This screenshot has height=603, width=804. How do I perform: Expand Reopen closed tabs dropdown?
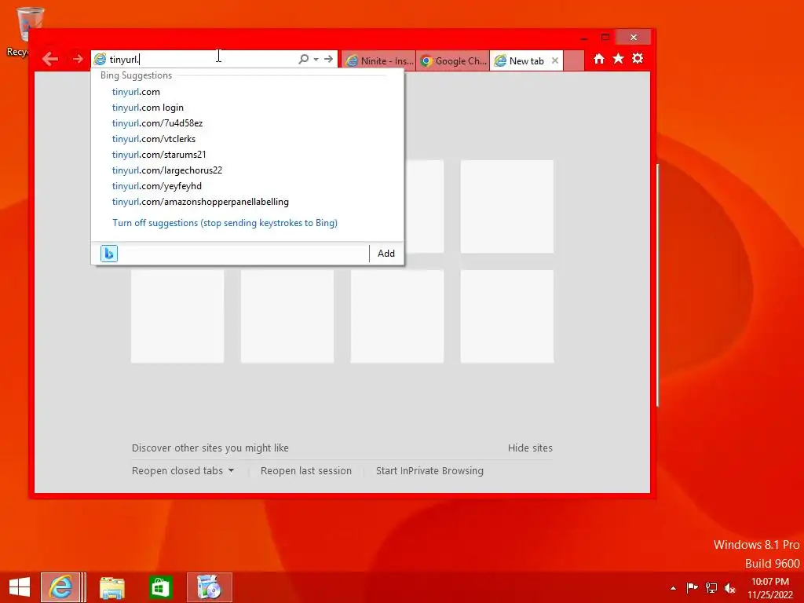click(x=183, y=471)
